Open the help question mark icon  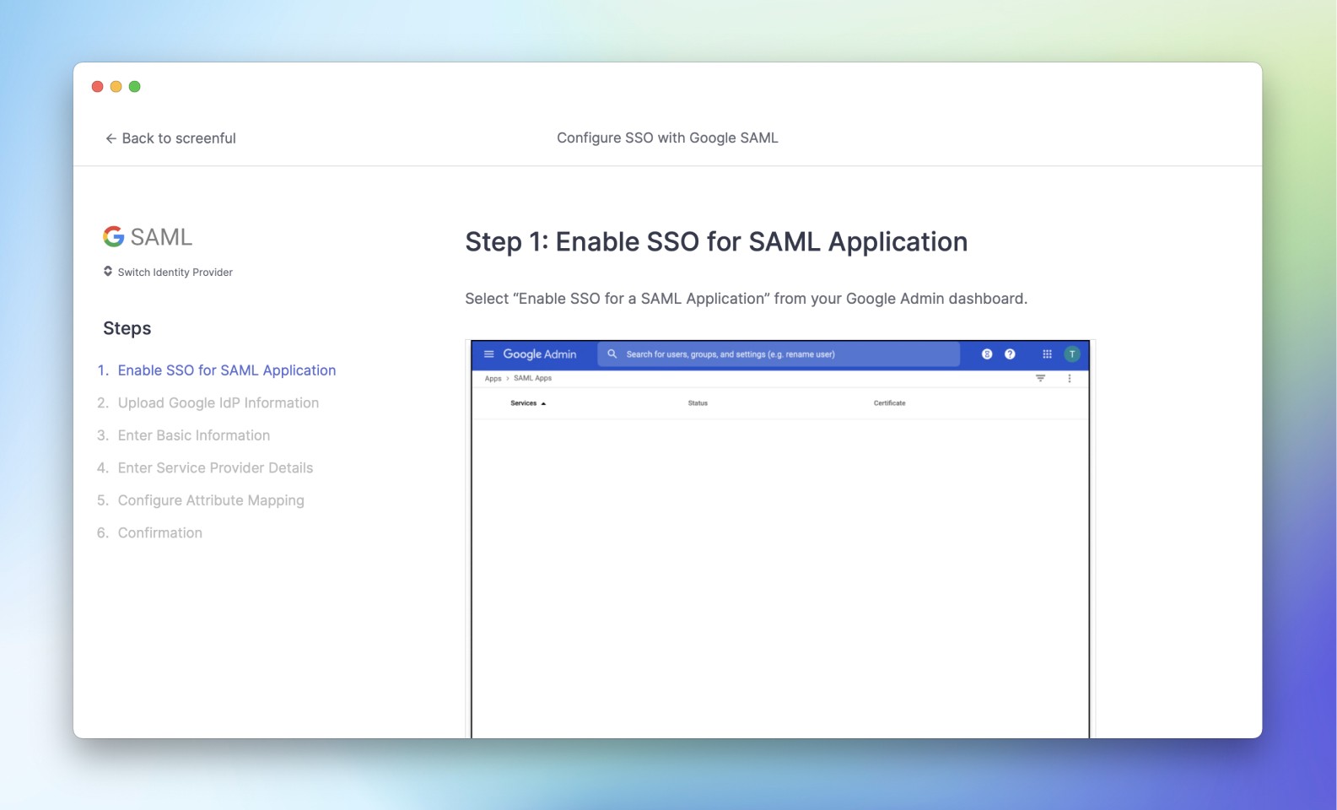tap(1010, 354)
